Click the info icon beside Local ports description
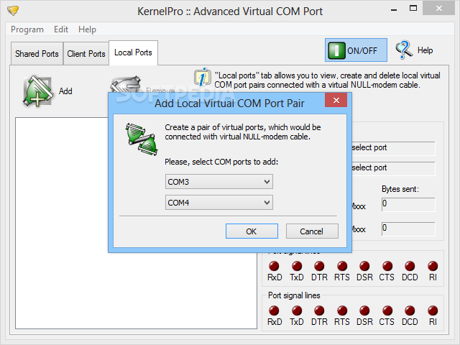 click(x=203, y=77)
